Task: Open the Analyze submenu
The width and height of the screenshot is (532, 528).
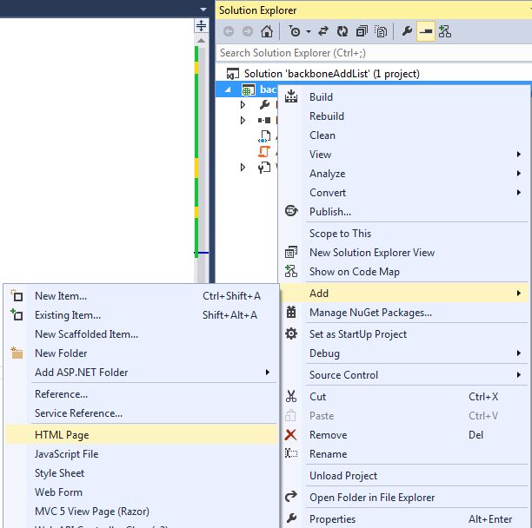Action: [x=403, y=174]
